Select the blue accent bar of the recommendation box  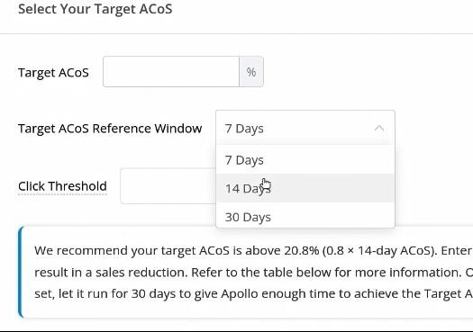(21, 272)
